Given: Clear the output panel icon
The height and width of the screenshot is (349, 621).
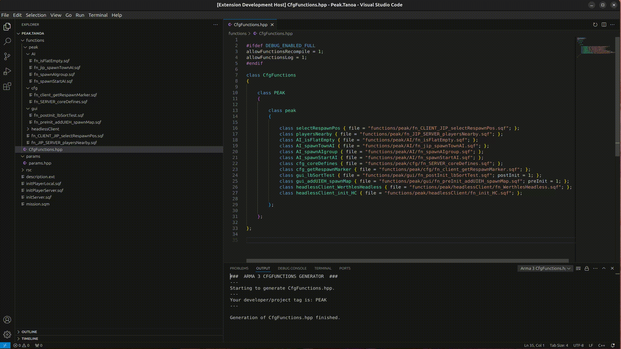Looking at the screenshot, I should click(x=578, y=268).
